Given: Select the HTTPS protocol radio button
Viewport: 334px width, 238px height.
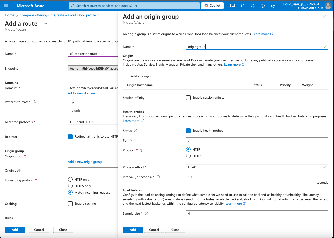Looking at the screenshot, I should coord(188,156).
